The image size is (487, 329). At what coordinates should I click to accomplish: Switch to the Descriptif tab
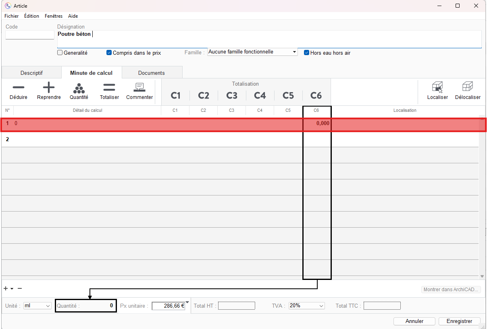31,73
